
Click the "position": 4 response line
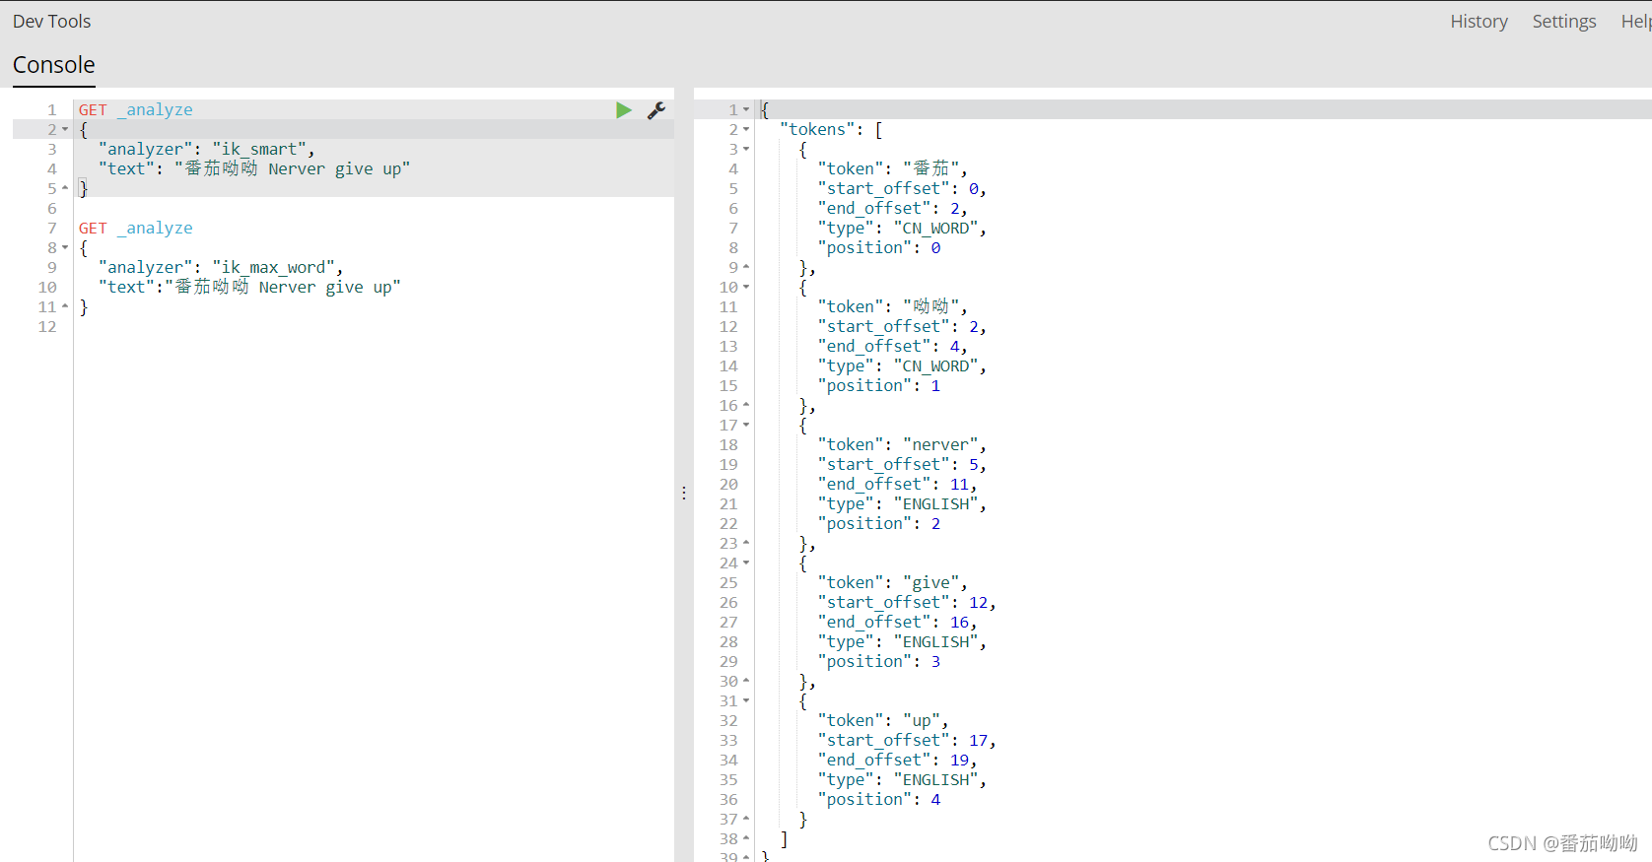click(879, 799)
